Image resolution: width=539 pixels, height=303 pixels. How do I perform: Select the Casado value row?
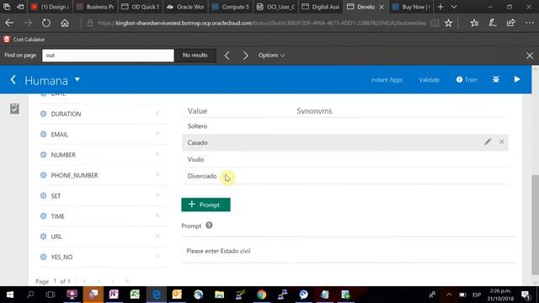[x=345, y=142]
